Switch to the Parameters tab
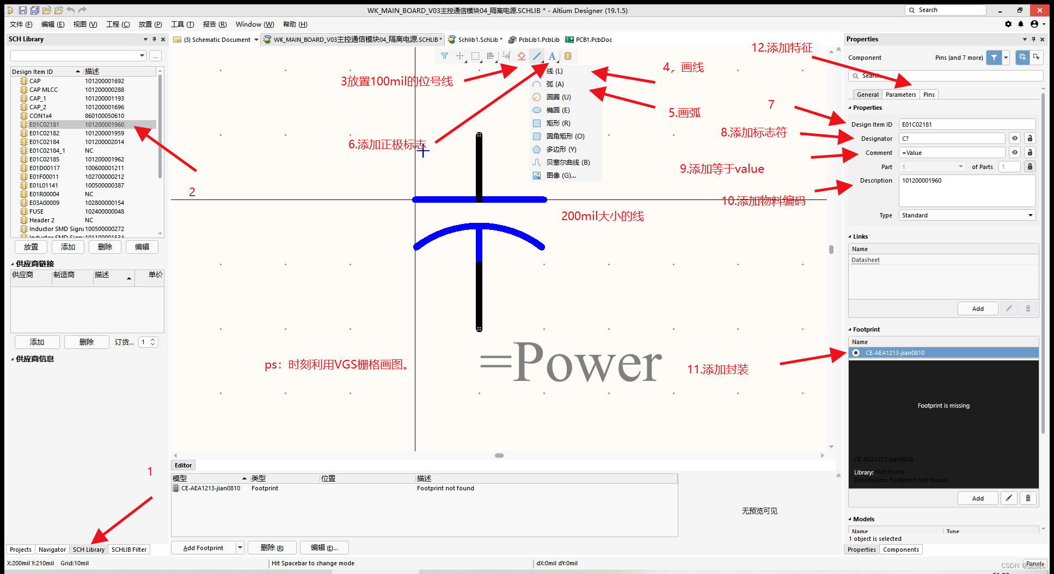1054x574 pixels. click(900, 94)
